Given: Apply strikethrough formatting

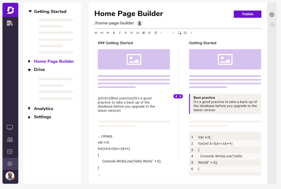Looking at the screenshot, I should pos(125,33).
